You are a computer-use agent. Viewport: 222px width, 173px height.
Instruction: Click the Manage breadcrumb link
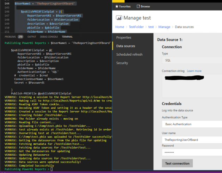[x=164, y=27]
